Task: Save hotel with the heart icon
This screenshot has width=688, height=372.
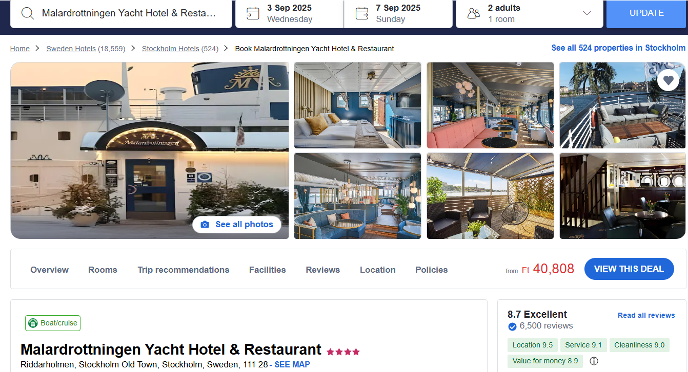Action: point(668,80)
